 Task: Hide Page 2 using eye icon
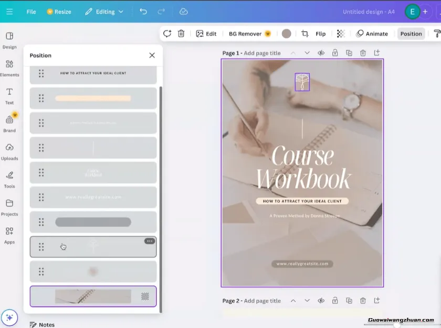pos(321,301)
